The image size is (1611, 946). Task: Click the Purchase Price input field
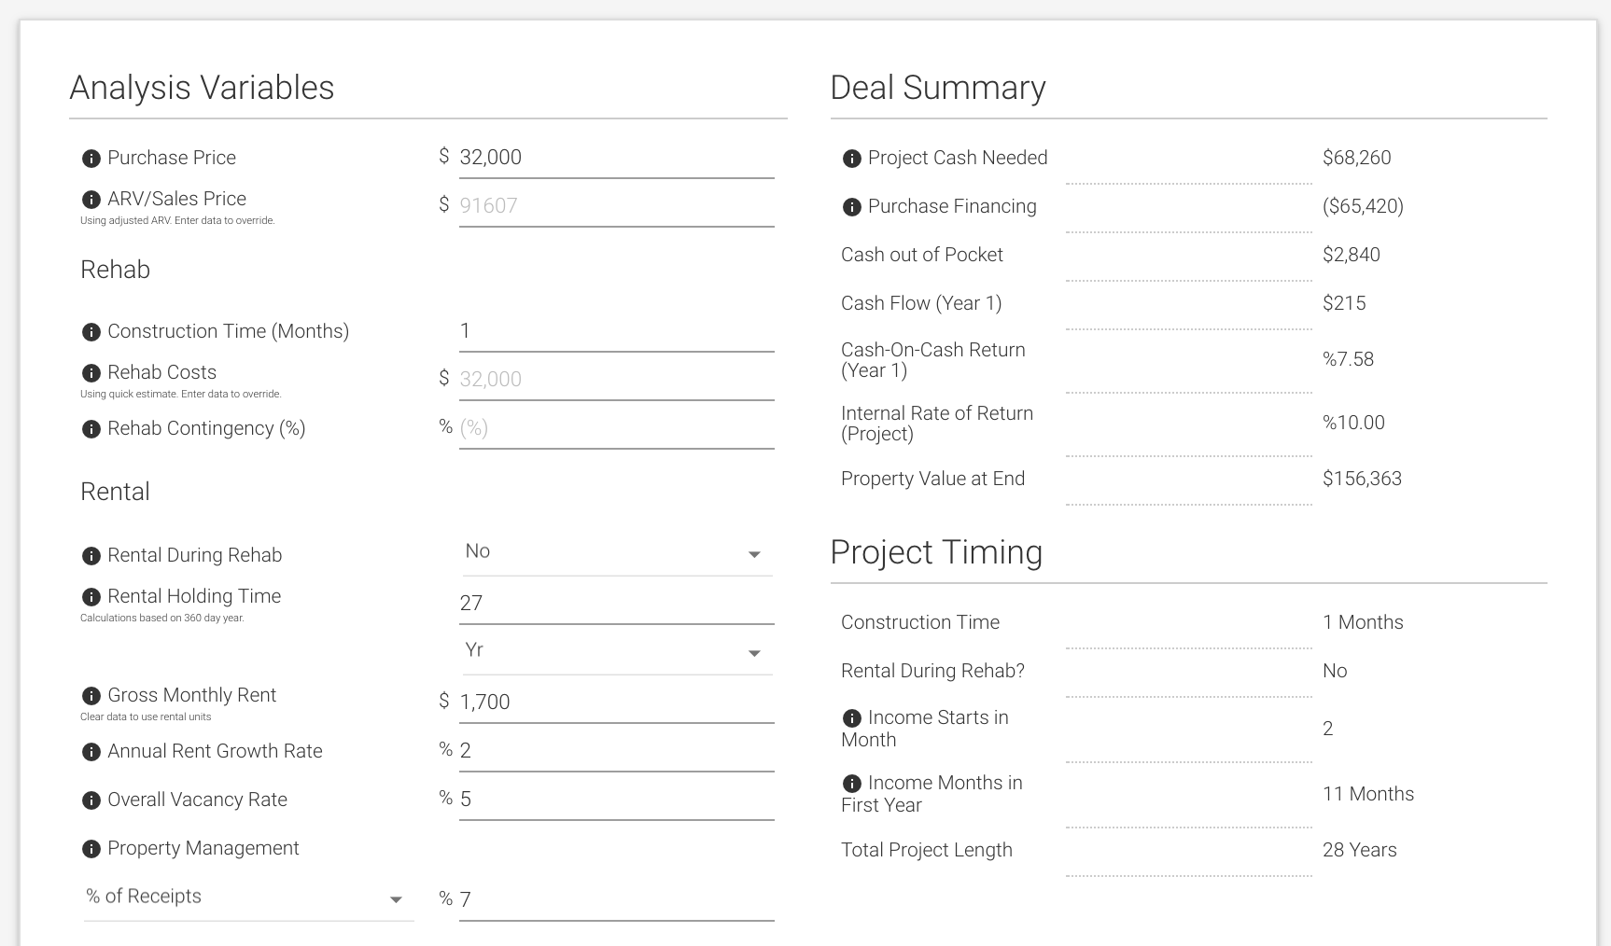(x=616, y=158)
